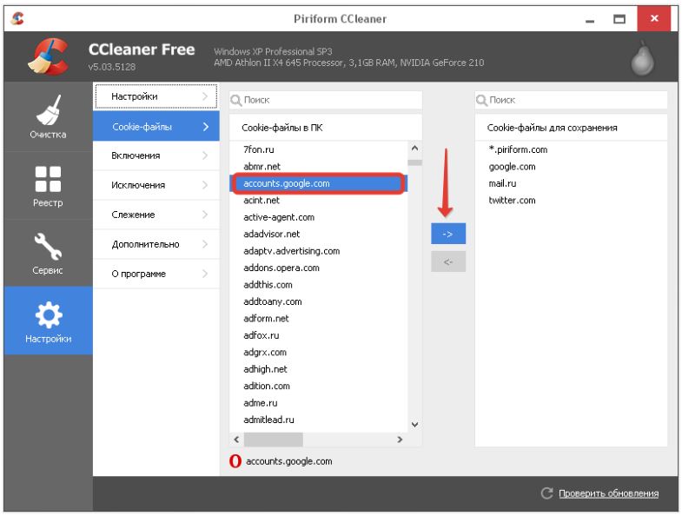Click the horizontal scroll right arrow
Screen dimensions: 682x516
pyautogui.click(x=400, y=440)
